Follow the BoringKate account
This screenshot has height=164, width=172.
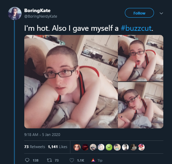139,13
